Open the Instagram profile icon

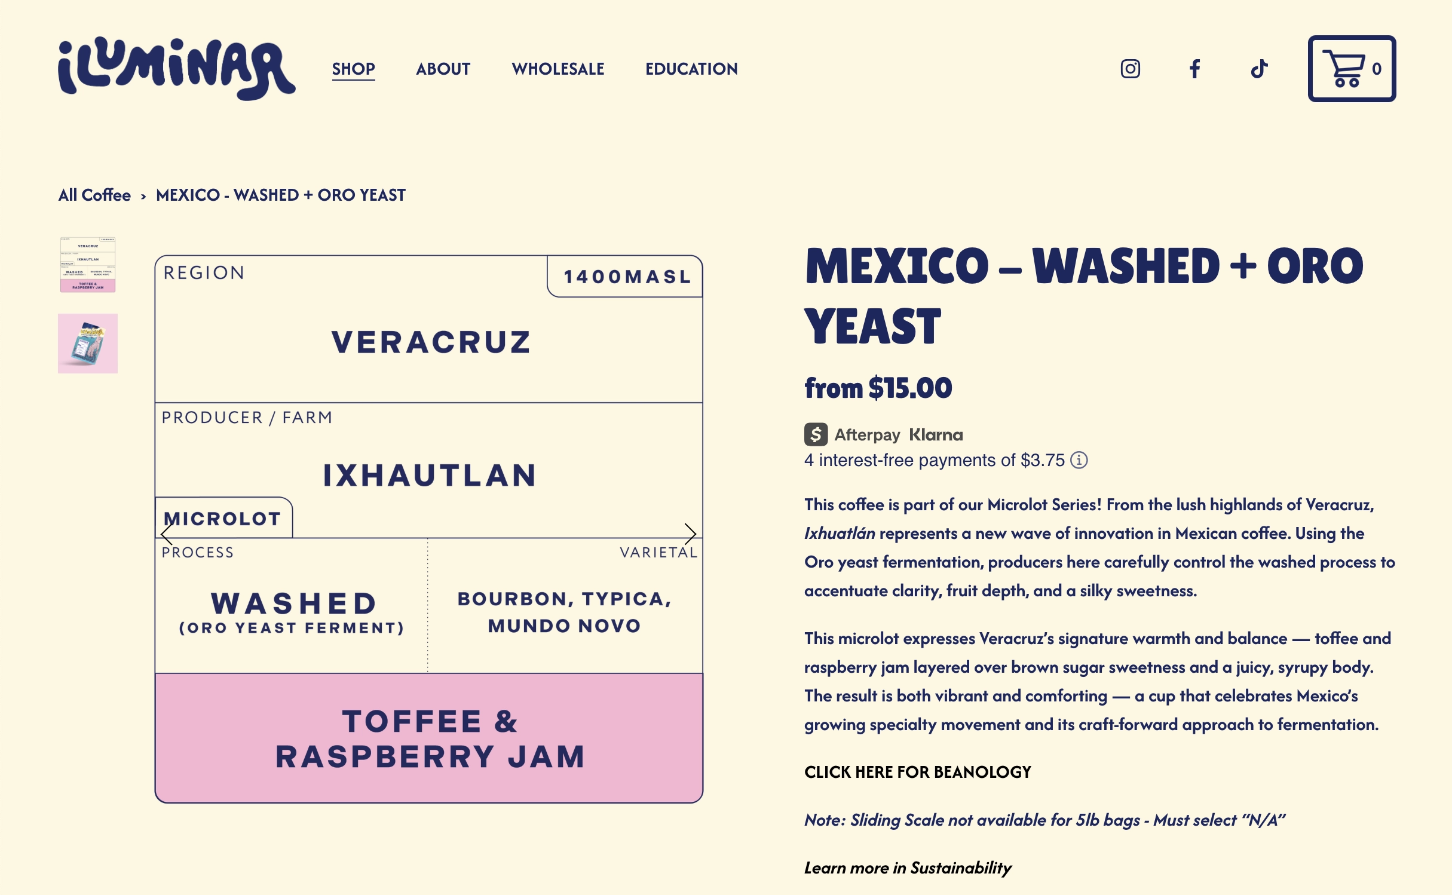1130,69
